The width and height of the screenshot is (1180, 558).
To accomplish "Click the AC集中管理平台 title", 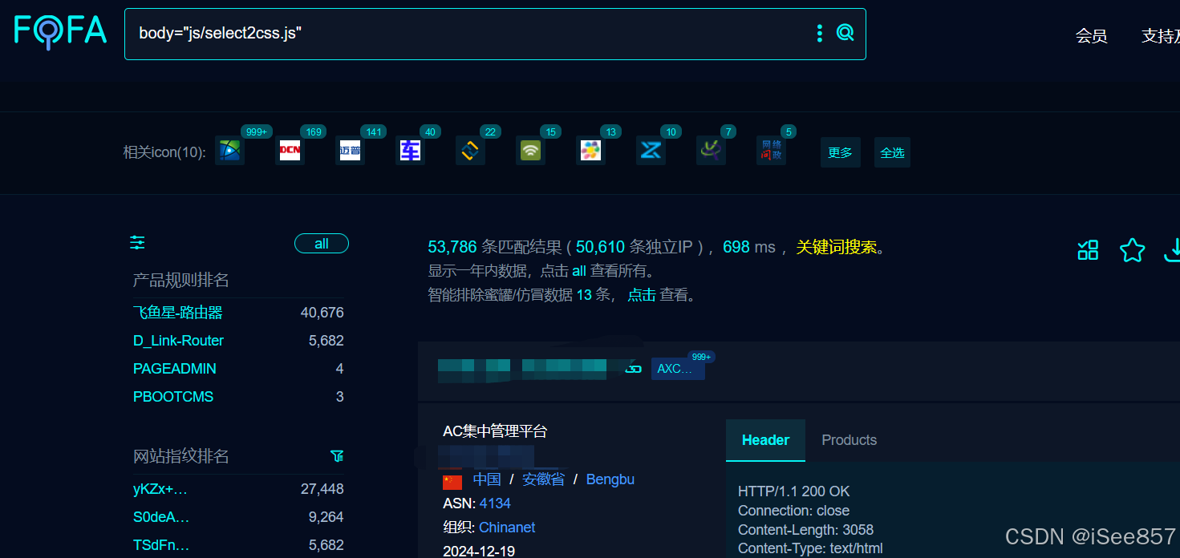I will pos(495,431).
